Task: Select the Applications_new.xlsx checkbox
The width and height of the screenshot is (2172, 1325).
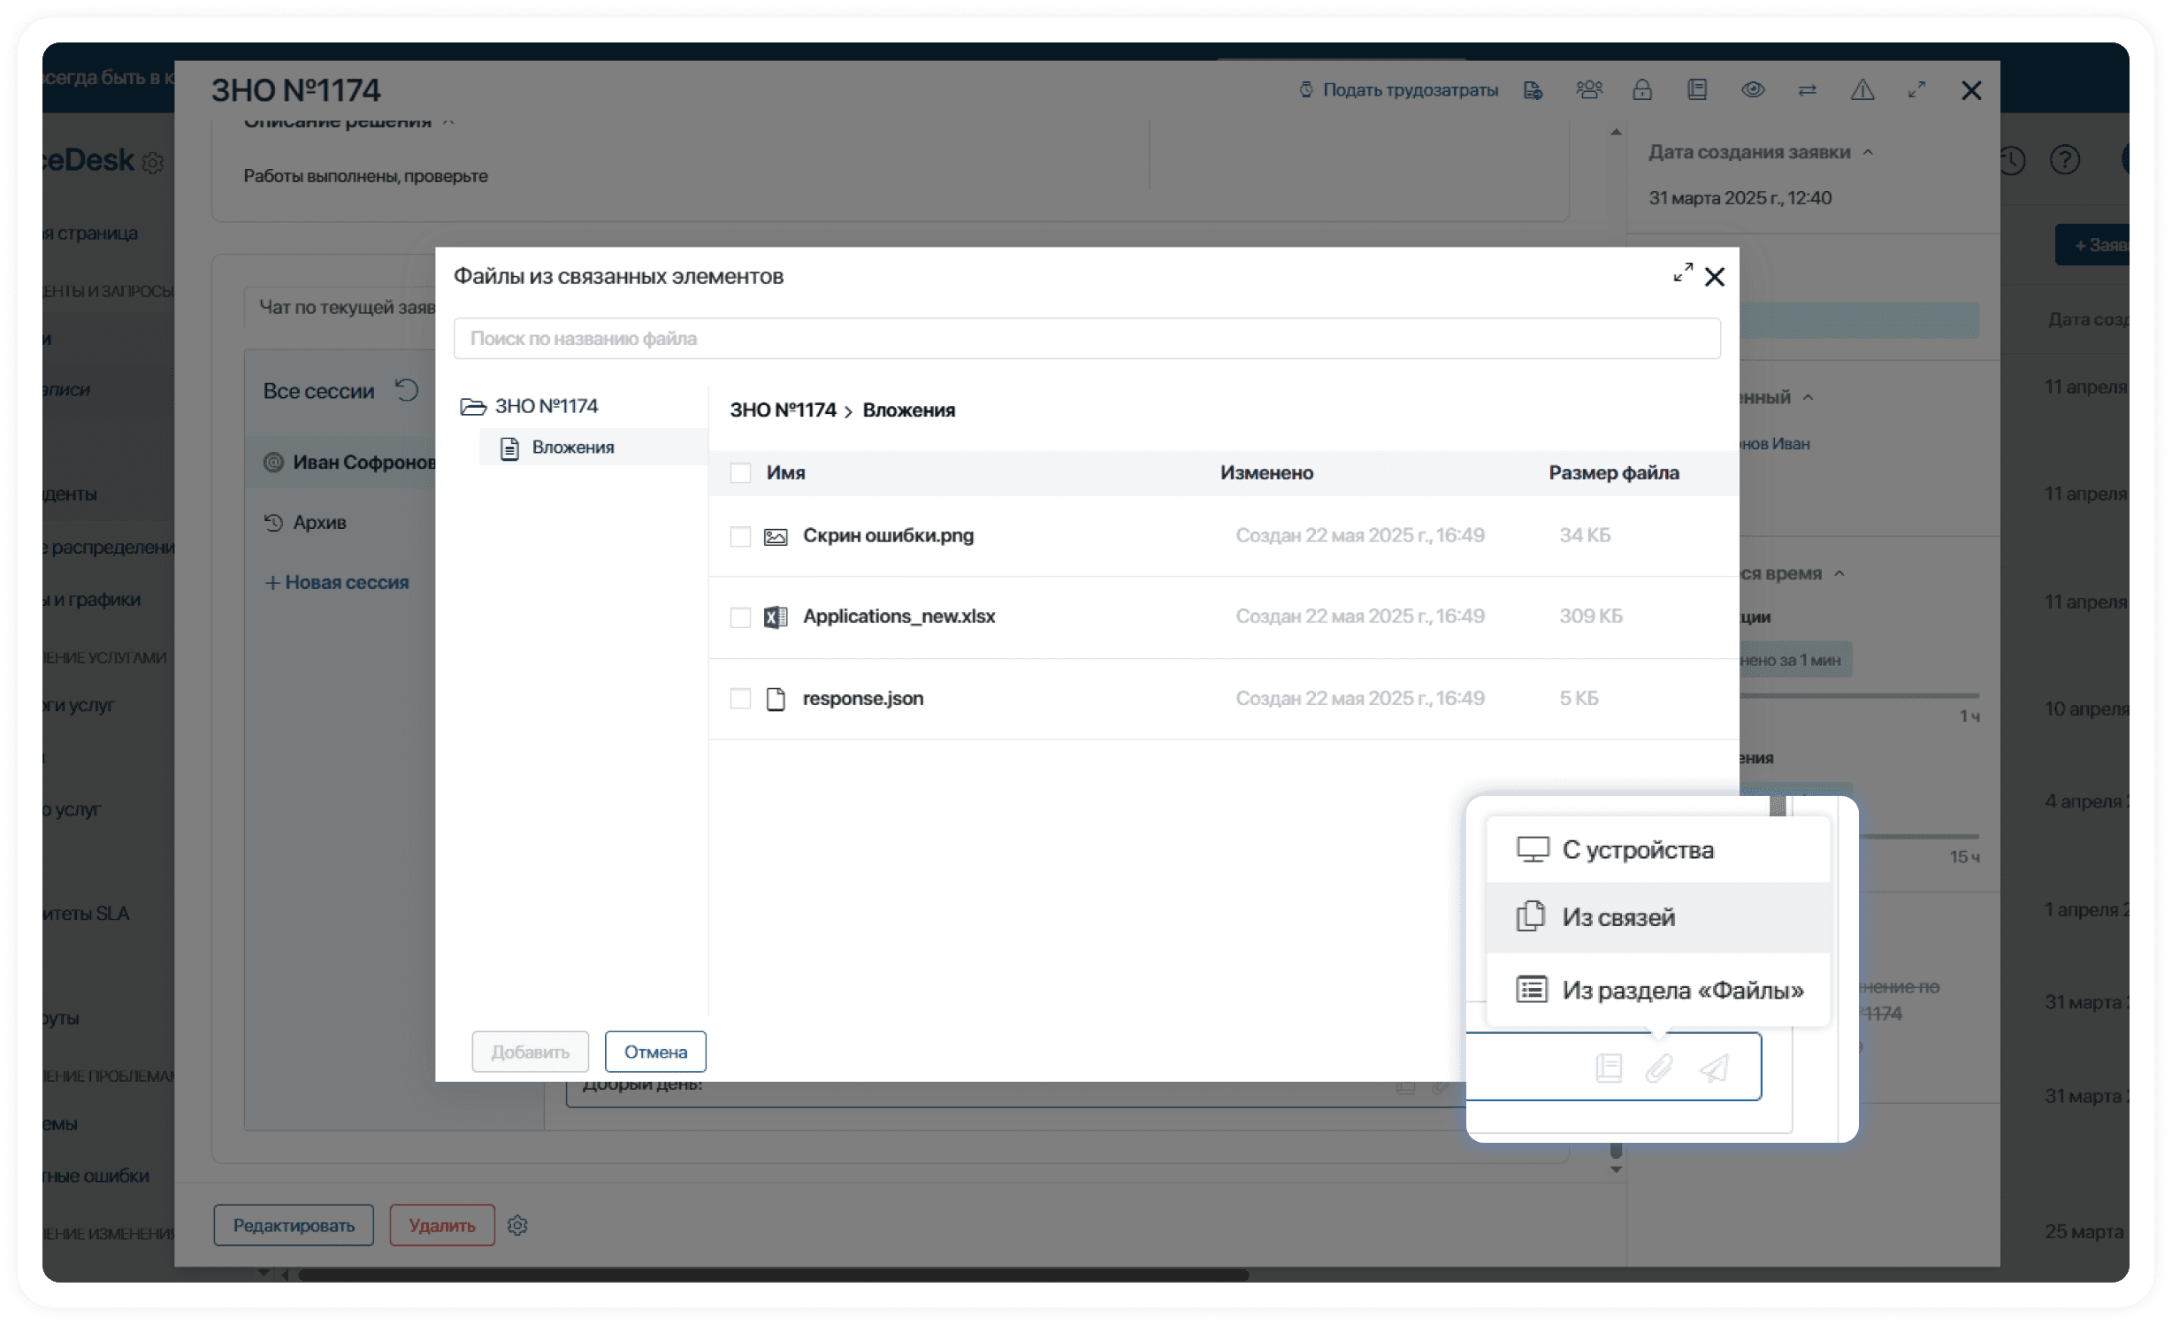Action: point(740,617)
